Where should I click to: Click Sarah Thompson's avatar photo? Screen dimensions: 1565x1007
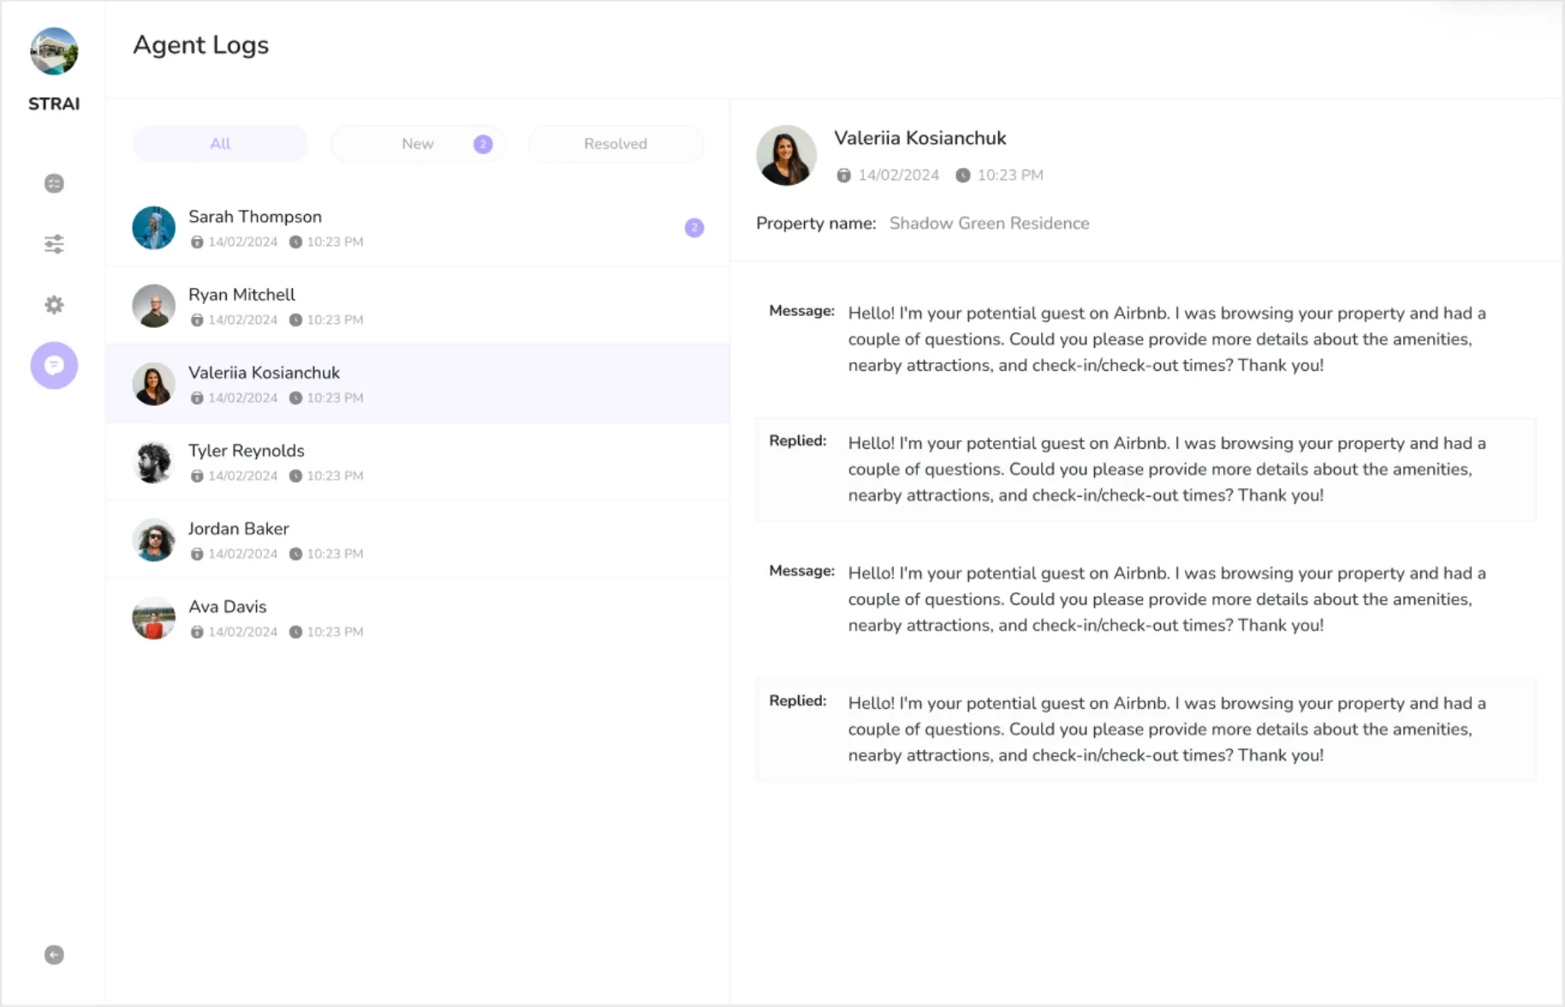(153, 228)
